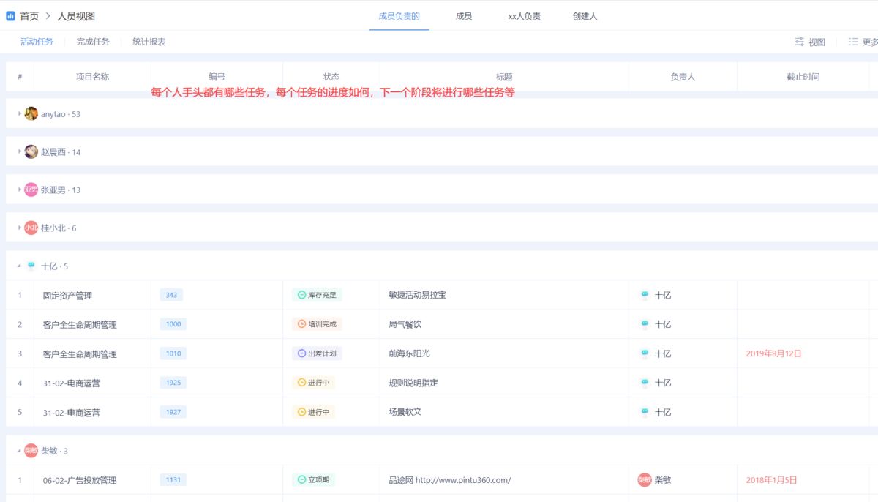Switch to the 成员负责的 tab

pos(399,16)
